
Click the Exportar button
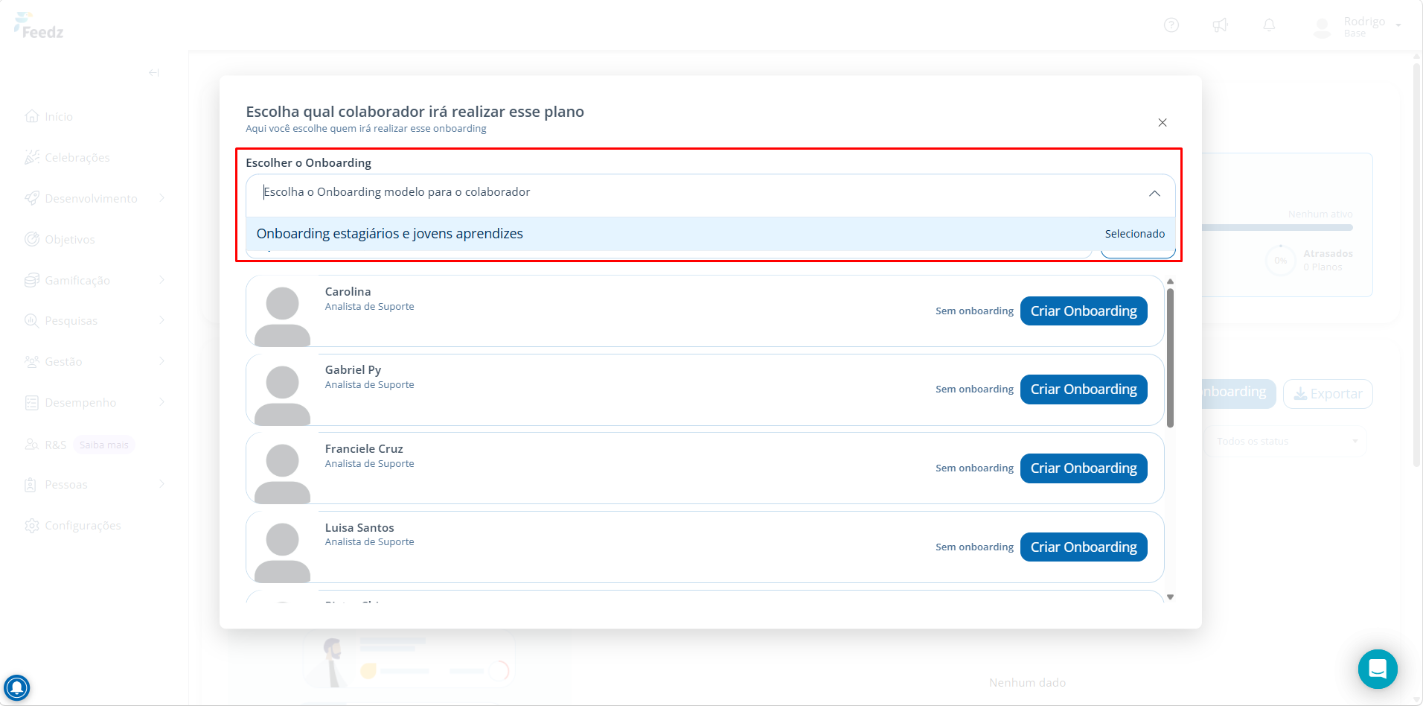point(1328,393)
